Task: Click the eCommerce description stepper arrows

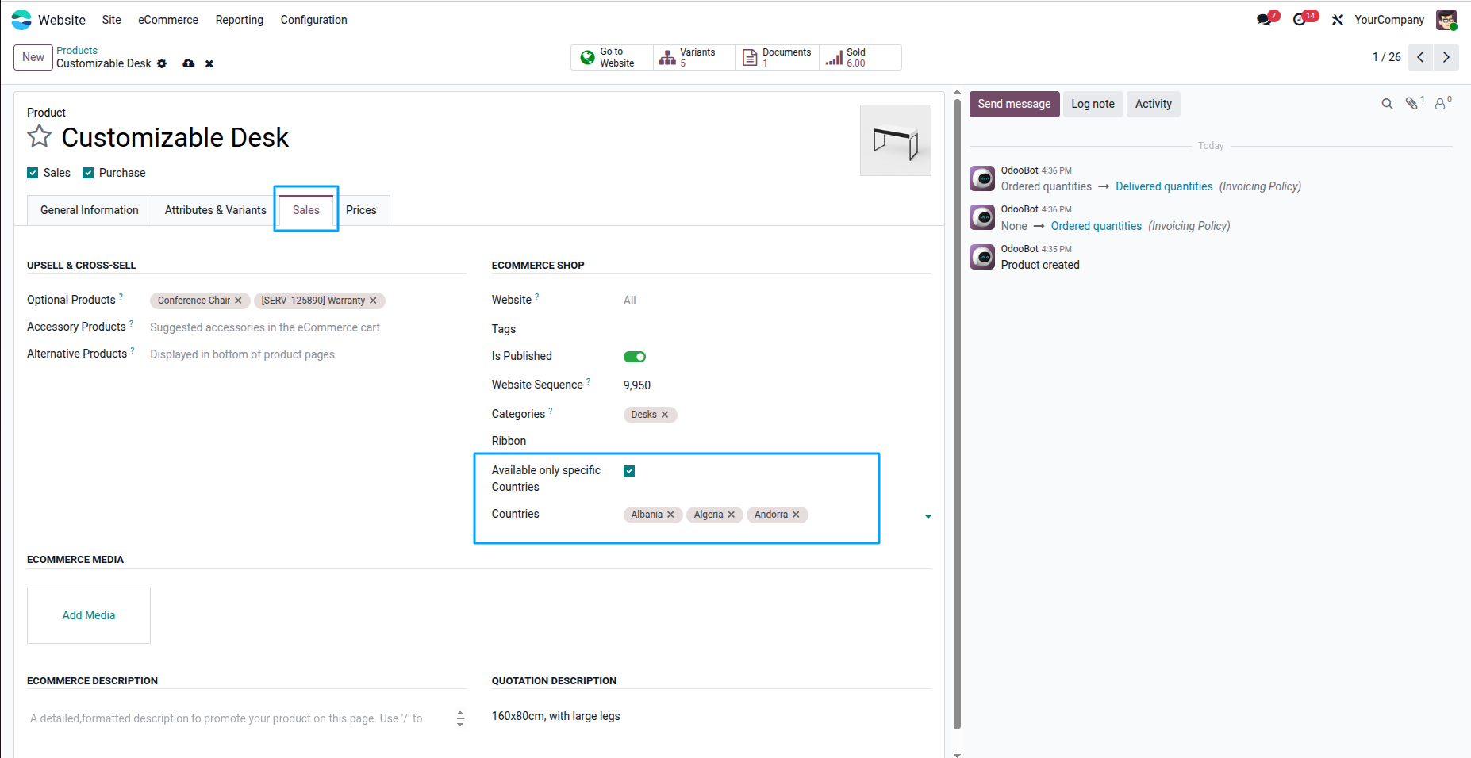Action: 460,718
